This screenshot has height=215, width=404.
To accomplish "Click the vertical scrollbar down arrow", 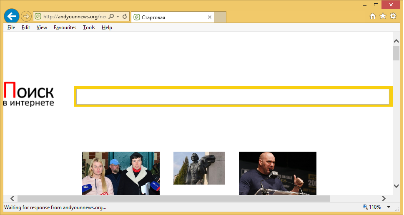I will pyautogui.click(x=396, y=186).
